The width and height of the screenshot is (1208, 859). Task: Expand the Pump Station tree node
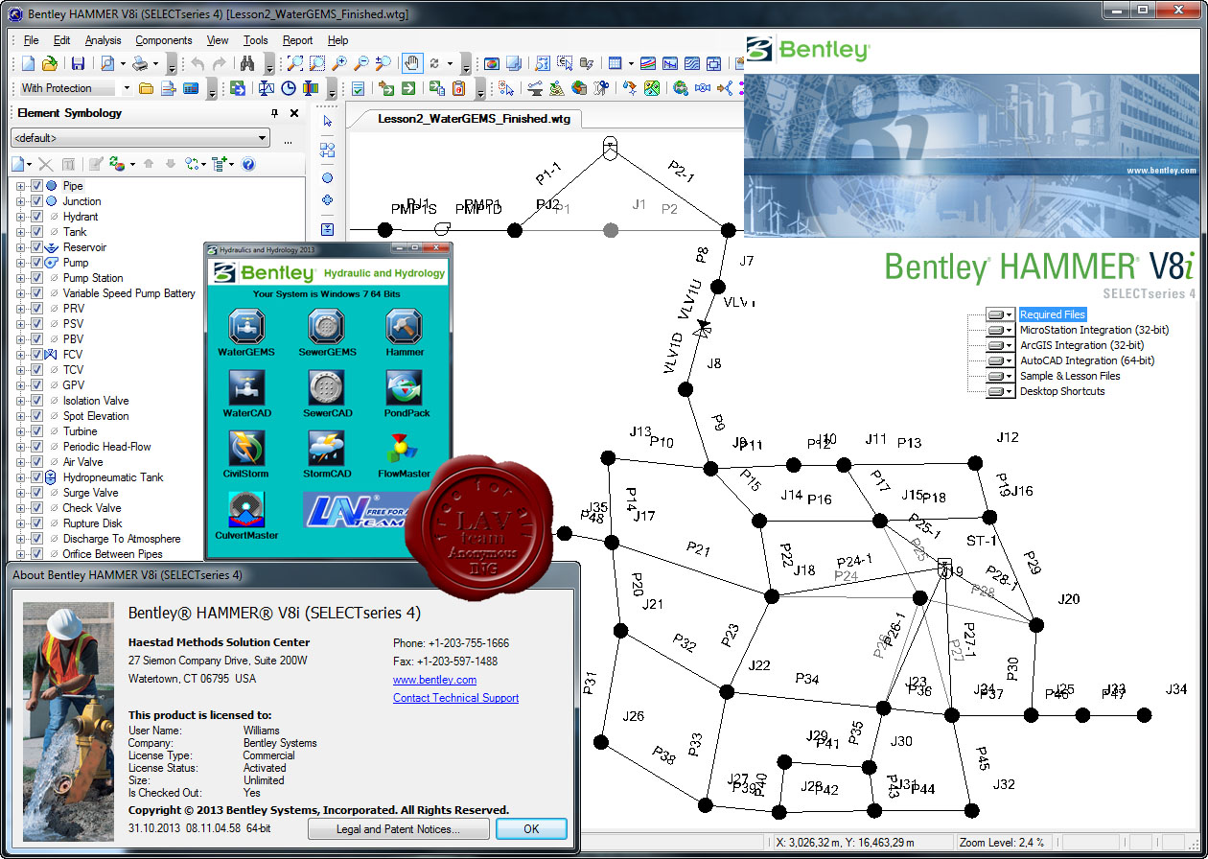coord(21,278)
